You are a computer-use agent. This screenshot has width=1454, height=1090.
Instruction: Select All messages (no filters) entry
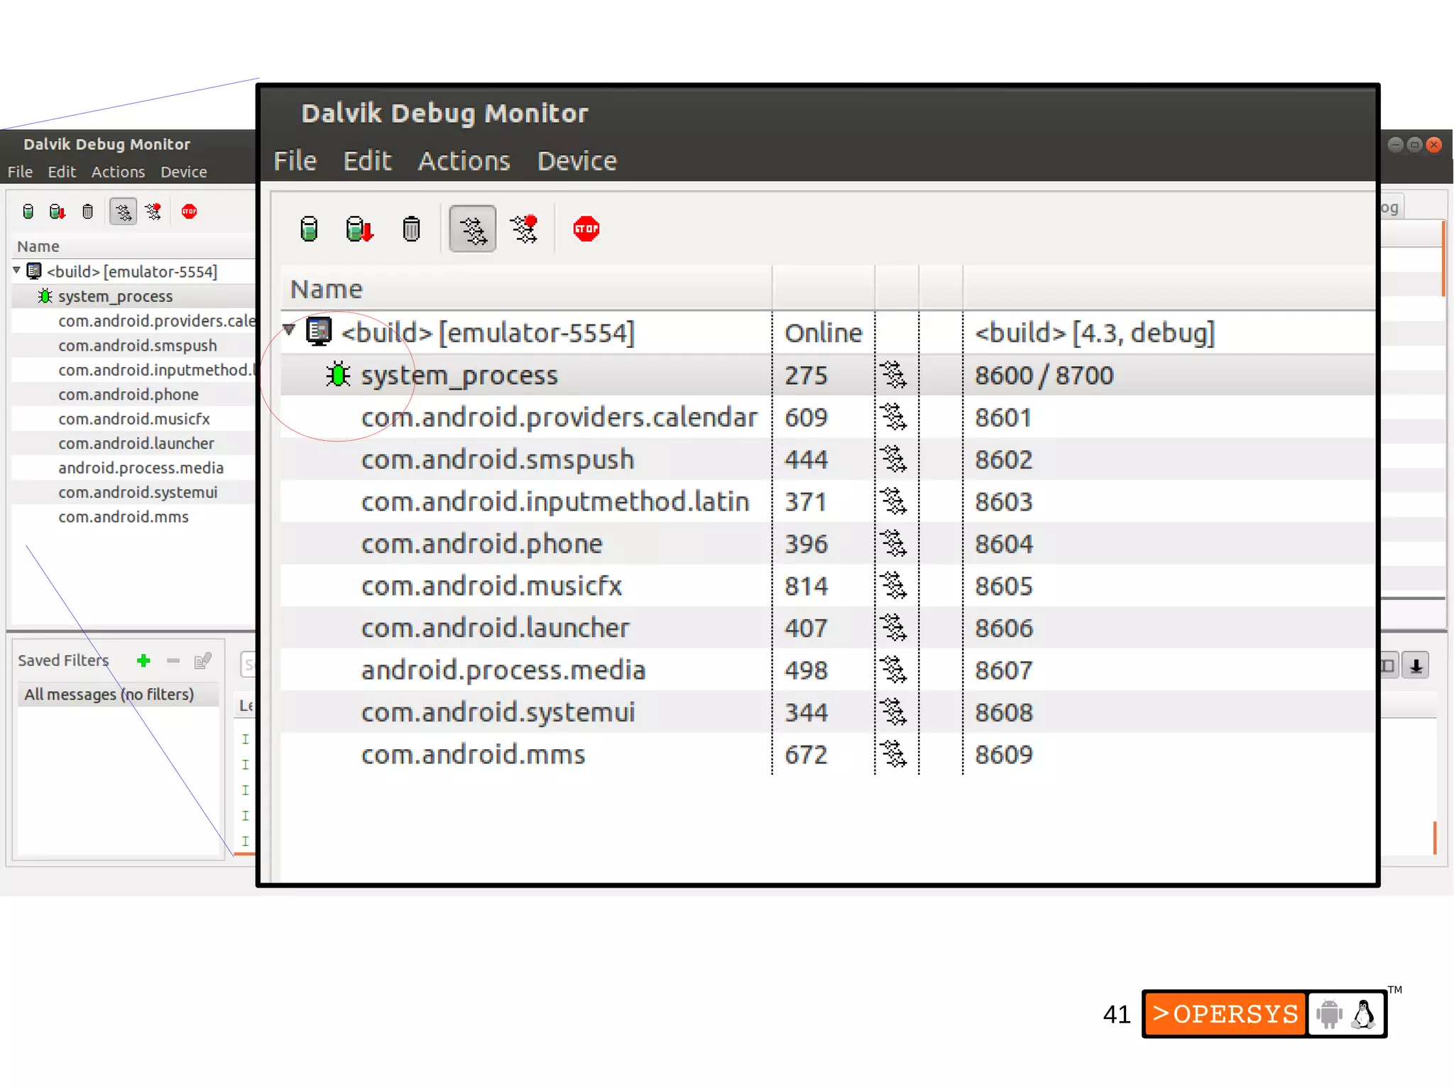click(x=109, y=694)
